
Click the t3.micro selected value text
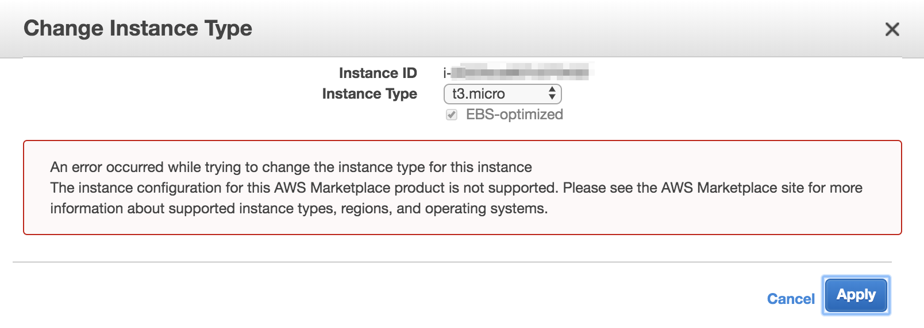(x=478, y=94)
